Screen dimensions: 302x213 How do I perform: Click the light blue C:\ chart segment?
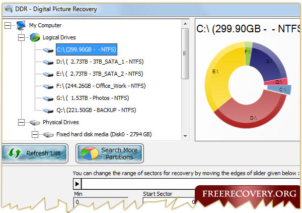280,90
